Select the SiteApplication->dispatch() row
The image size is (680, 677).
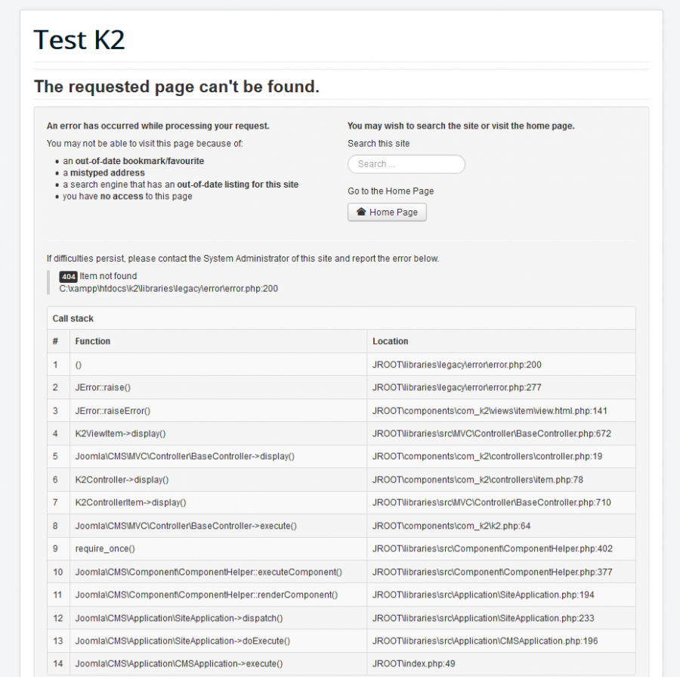click(x=342, y=618)
